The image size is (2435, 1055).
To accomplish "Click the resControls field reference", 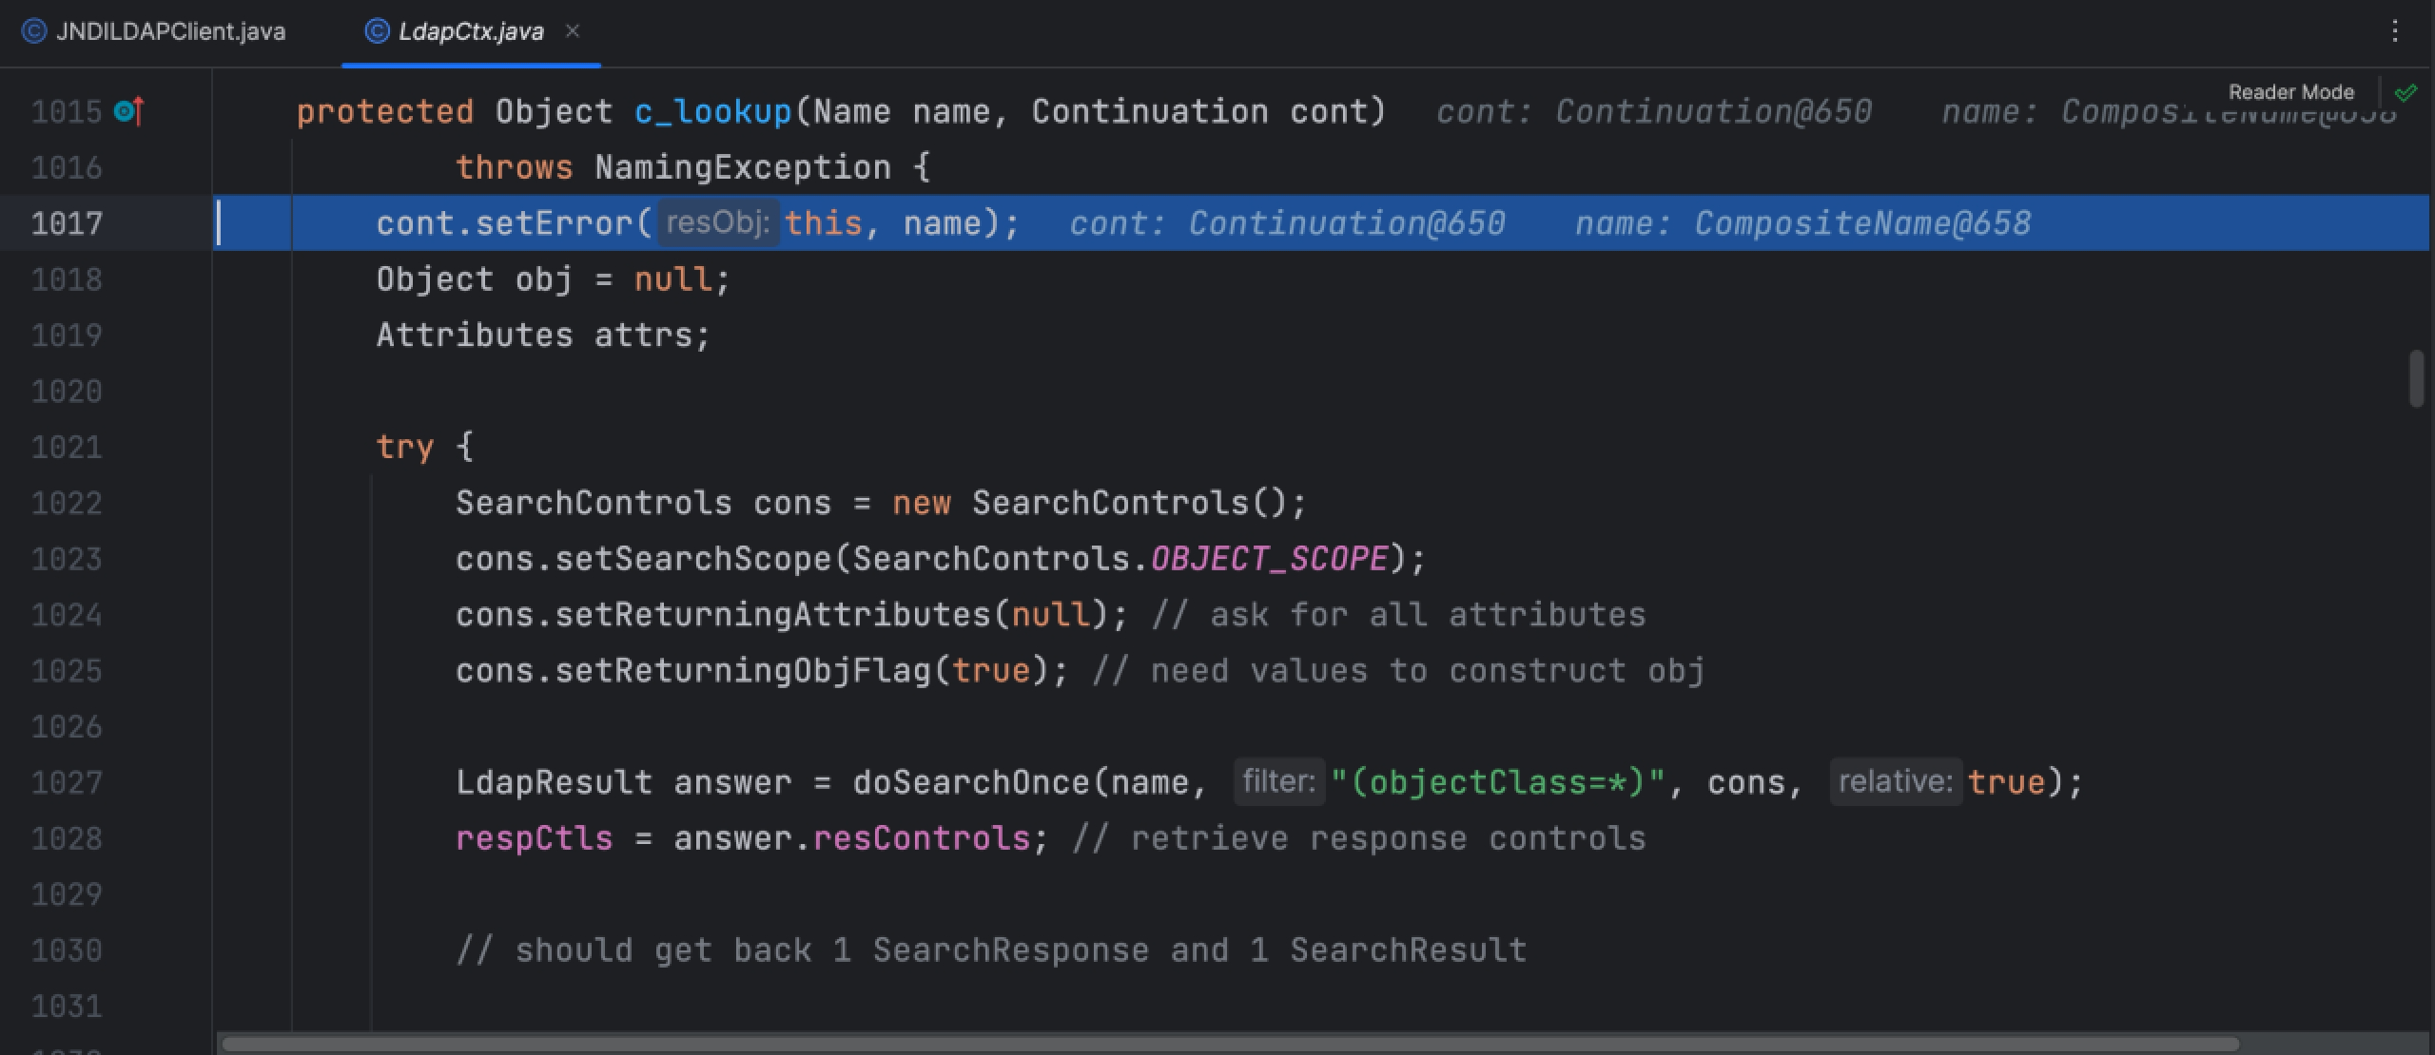I will click(x=923, y=838).
